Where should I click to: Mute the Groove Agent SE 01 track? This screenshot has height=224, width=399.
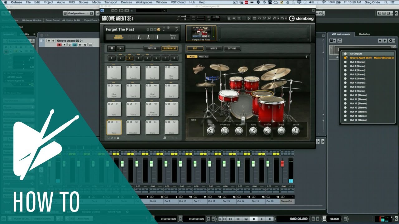49,41
